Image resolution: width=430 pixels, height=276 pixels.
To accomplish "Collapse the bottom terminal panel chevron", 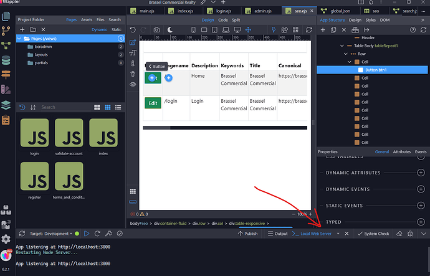I will click(x=424, y=234).
